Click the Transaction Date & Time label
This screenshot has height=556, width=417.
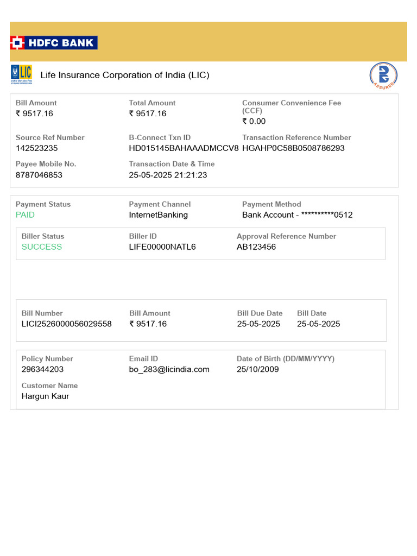(x=172, y=164)
